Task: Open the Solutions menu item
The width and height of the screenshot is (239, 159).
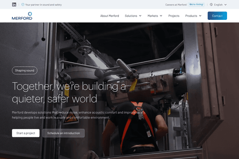Action: click(131, 16)
